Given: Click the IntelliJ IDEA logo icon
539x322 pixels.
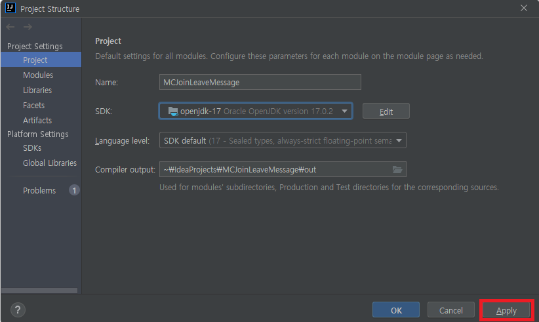Looking at the screenshot, I should (10, 8).
